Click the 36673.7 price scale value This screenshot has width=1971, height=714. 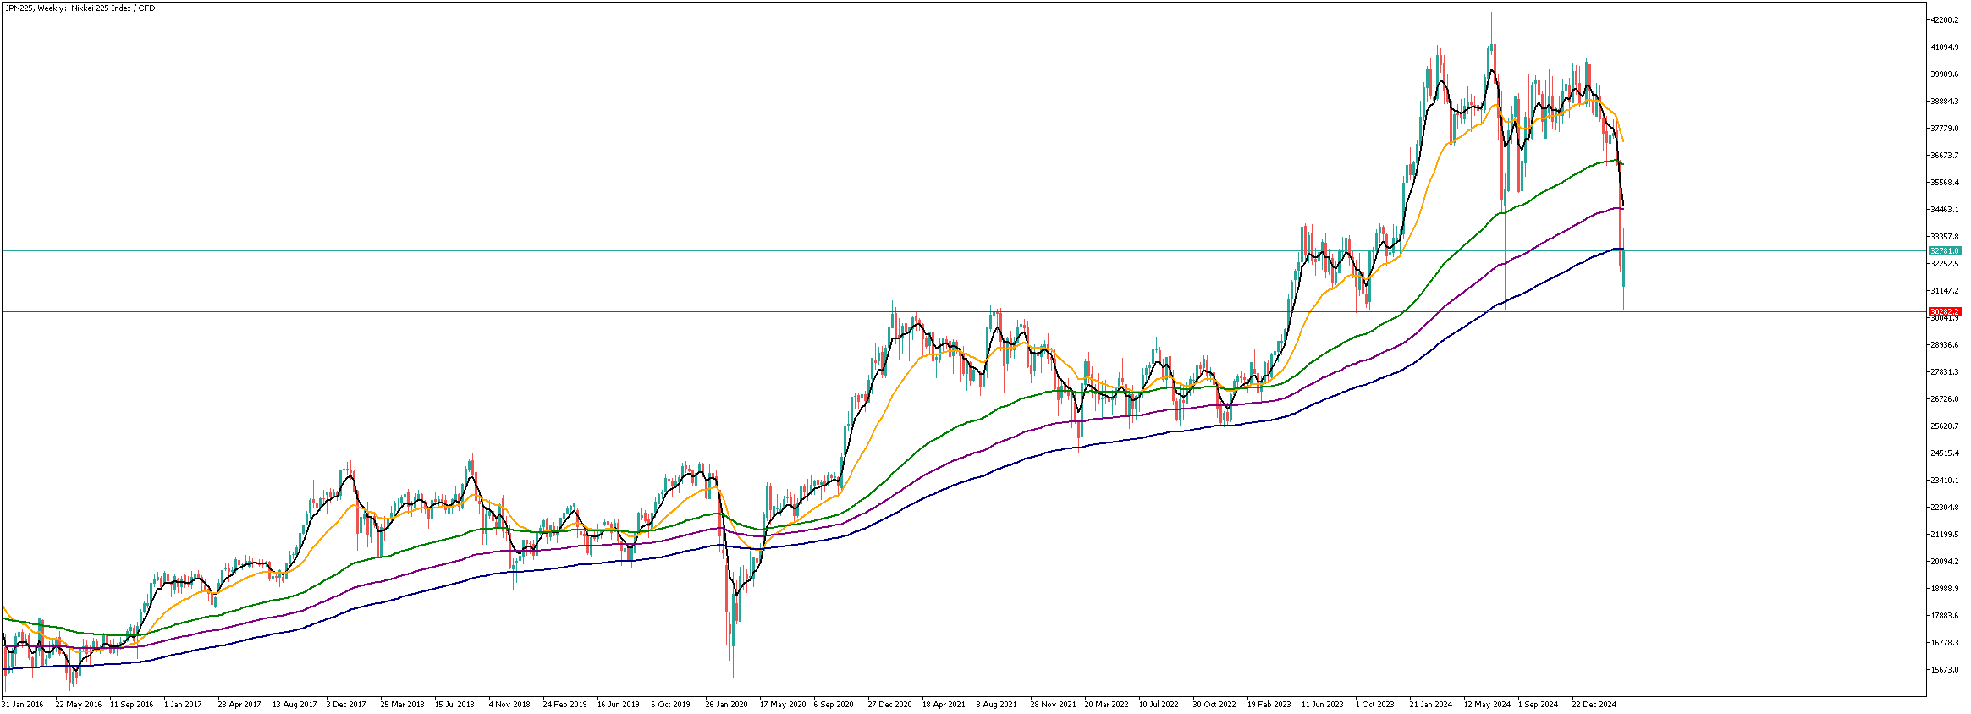click(1944, 156)
